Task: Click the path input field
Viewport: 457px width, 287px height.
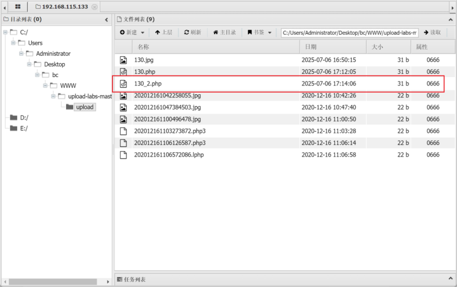Action: (x=350, y=33)
